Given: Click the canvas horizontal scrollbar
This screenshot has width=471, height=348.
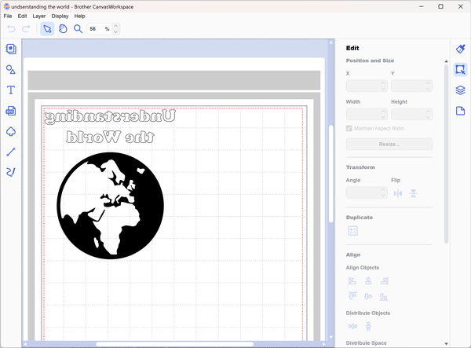Looking at the screenshot, I should (x=141, y=343).
